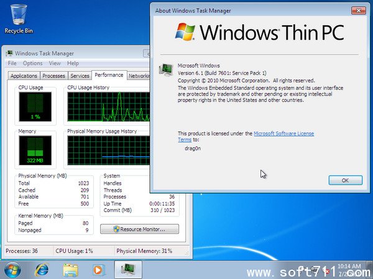
Task: Click the Total physical memory value 1023
Action: point(83,183)
